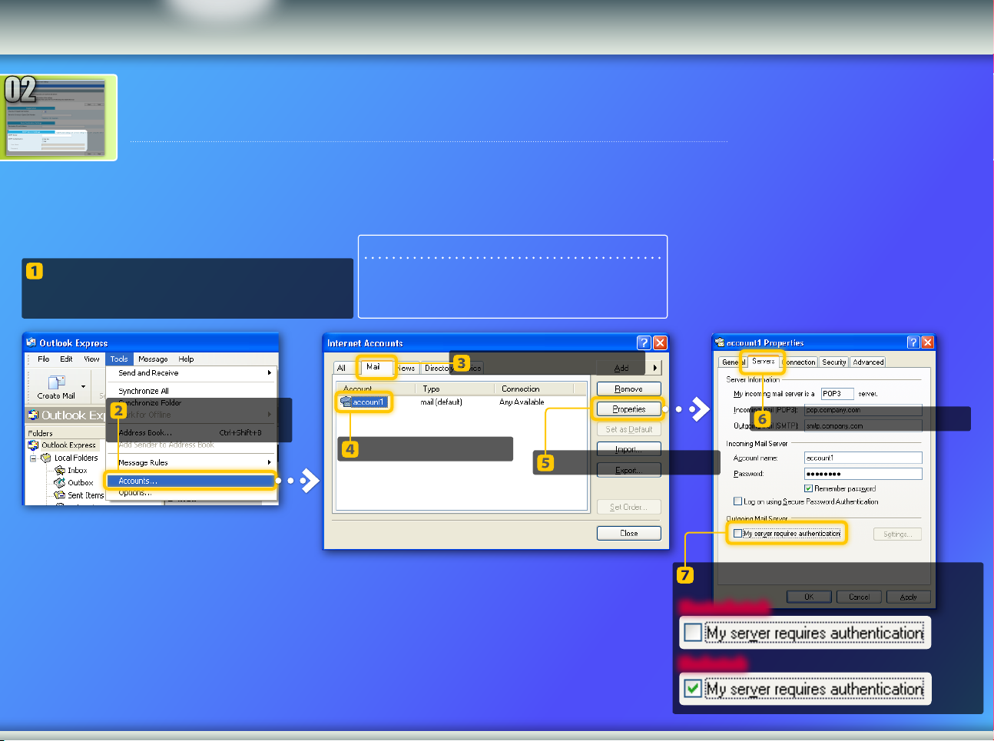Image resolution: width=994 pixels, height=741 pixels.
Task: Expand the Message Rules submenu arrow
Action: coord(269,462)
